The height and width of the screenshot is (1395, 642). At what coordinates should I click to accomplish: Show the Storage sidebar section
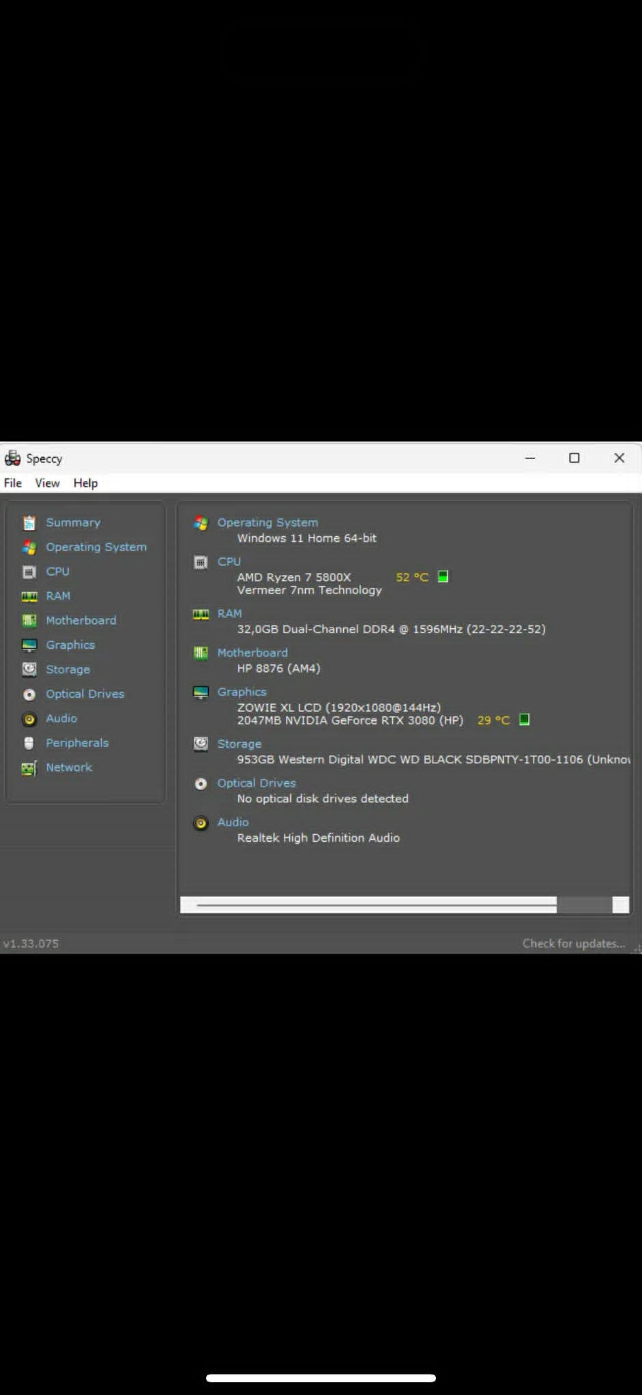(x=68, y=670)
